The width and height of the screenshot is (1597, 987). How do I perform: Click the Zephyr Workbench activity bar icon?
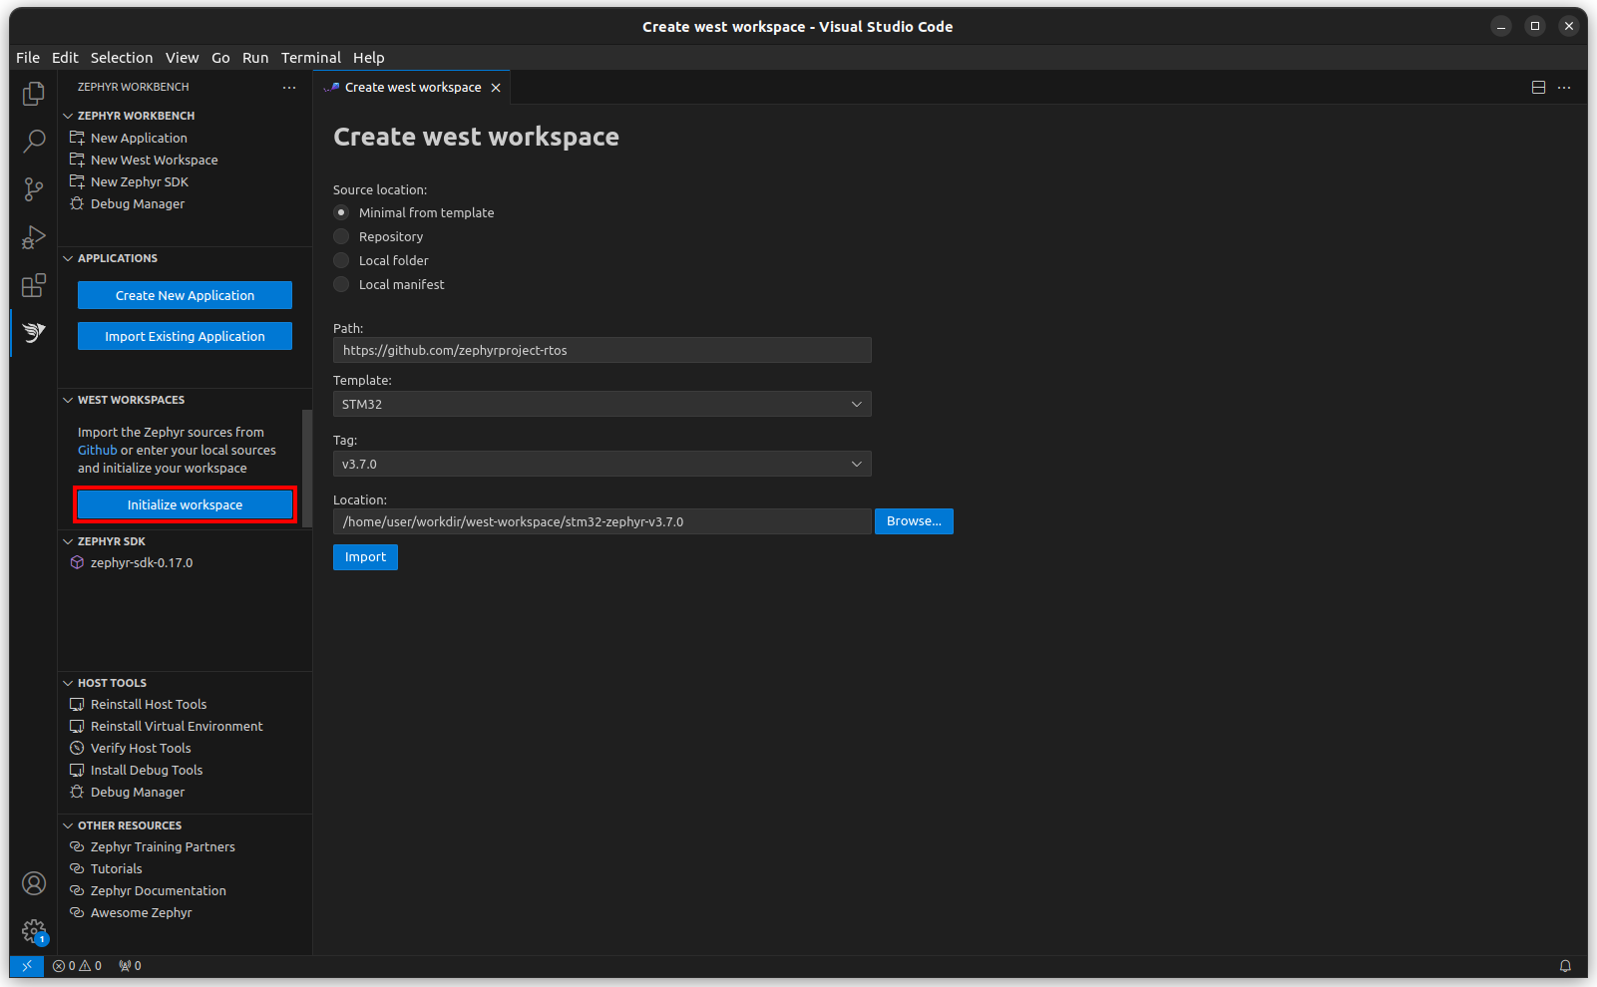34,333
